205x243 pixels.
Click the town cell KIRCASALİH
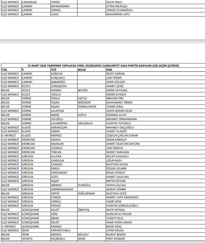tap(85, 123)
